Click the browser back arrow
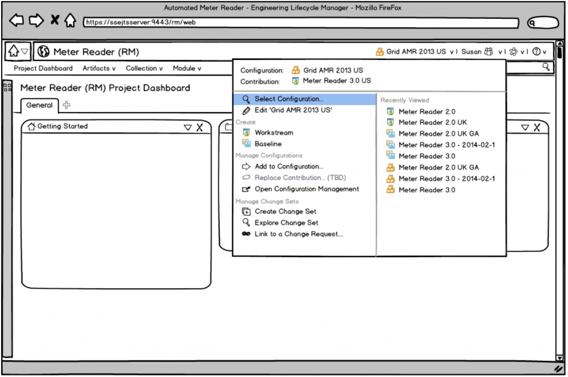The width and height of the screenshot is (568, 377). 16,21
